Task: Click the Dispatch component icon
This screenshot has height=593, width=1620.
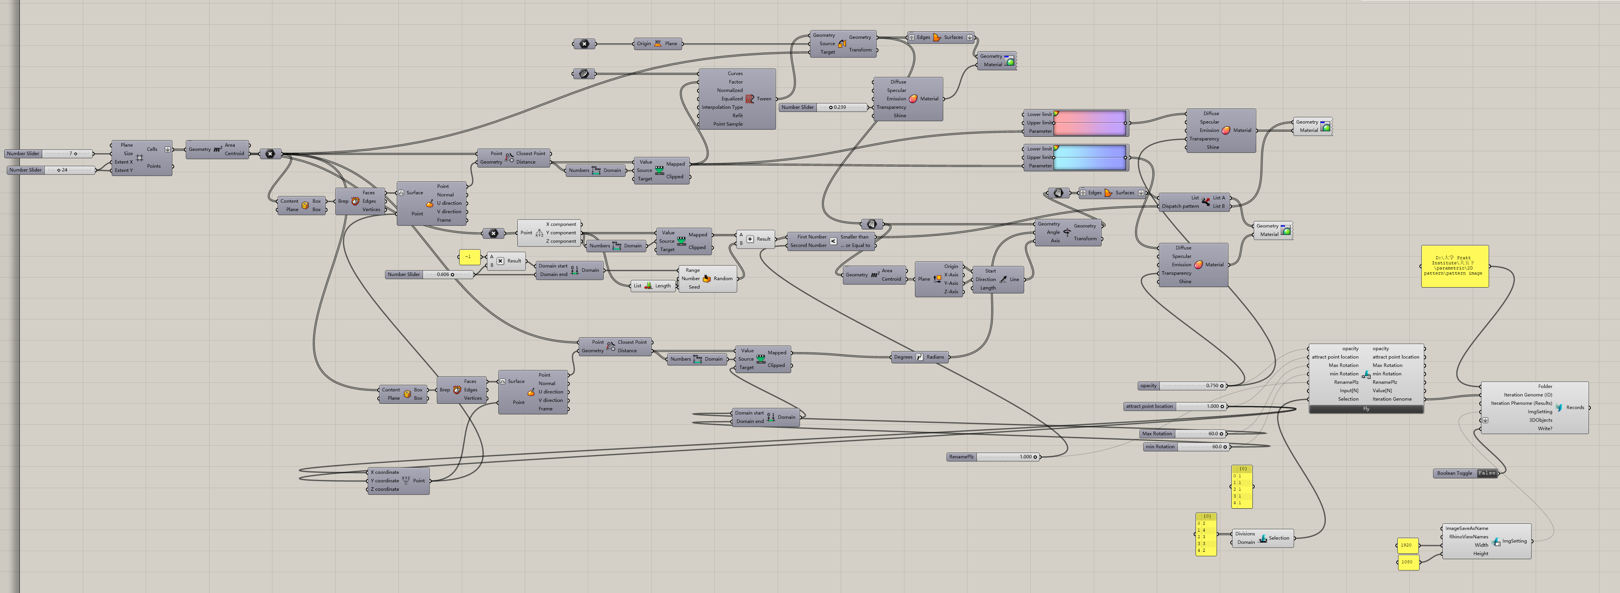Action: click(x=1206, y=202)
